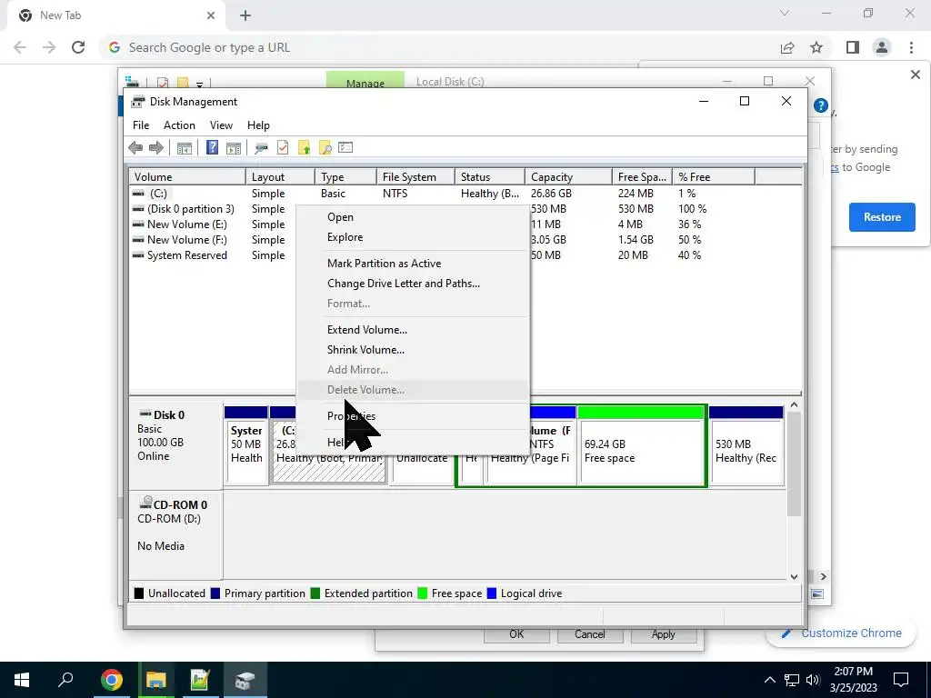Open the Chrome tab search chevron
The width and height of the screenshot is (931, 698).
[x=785, y=13]
